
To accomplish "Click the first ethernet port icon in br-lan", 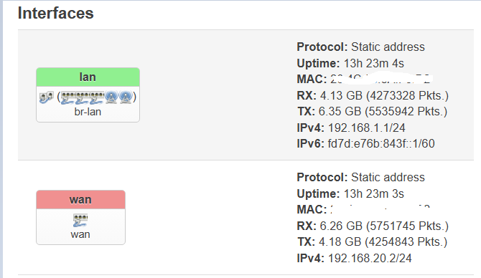I will tap(67, 97).
